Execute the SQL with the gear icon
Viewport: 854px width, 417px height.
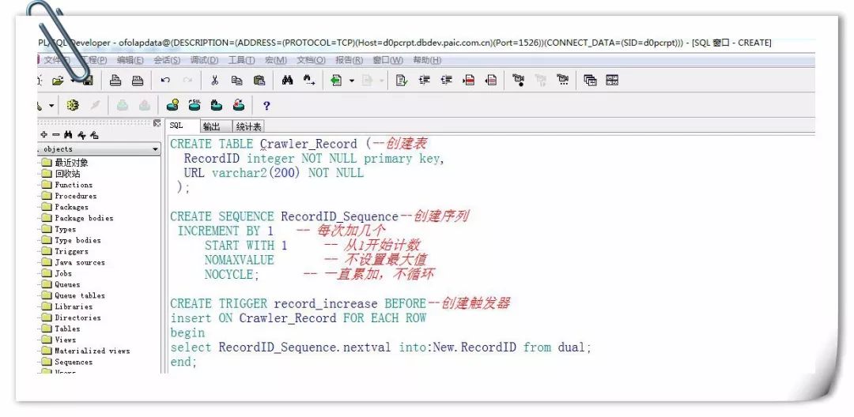point(73,106)
